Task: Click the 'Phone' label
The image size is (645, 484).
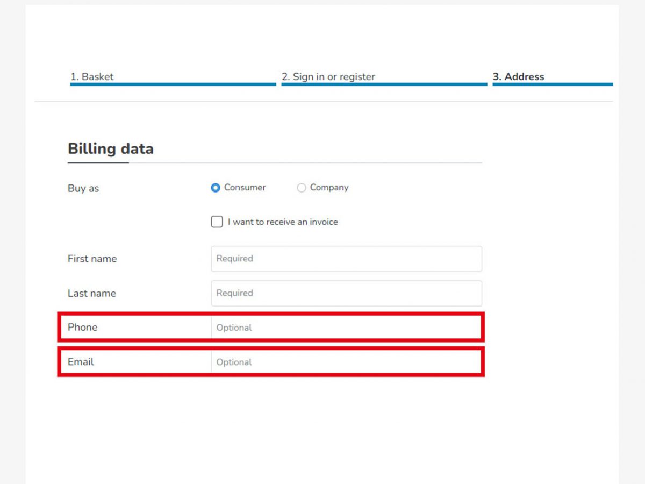Action: point(83,327)
